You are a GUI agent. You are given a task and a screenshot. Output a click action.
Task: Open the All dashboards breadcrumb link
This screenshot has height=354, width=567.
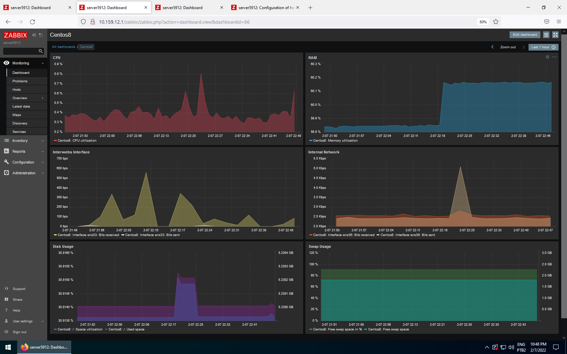point(63,47)
